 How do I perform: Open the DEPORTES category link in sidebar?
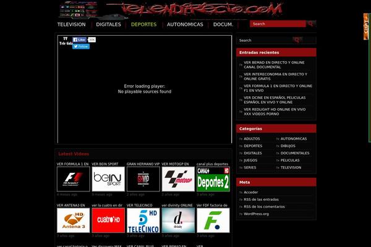coord(253,146)
